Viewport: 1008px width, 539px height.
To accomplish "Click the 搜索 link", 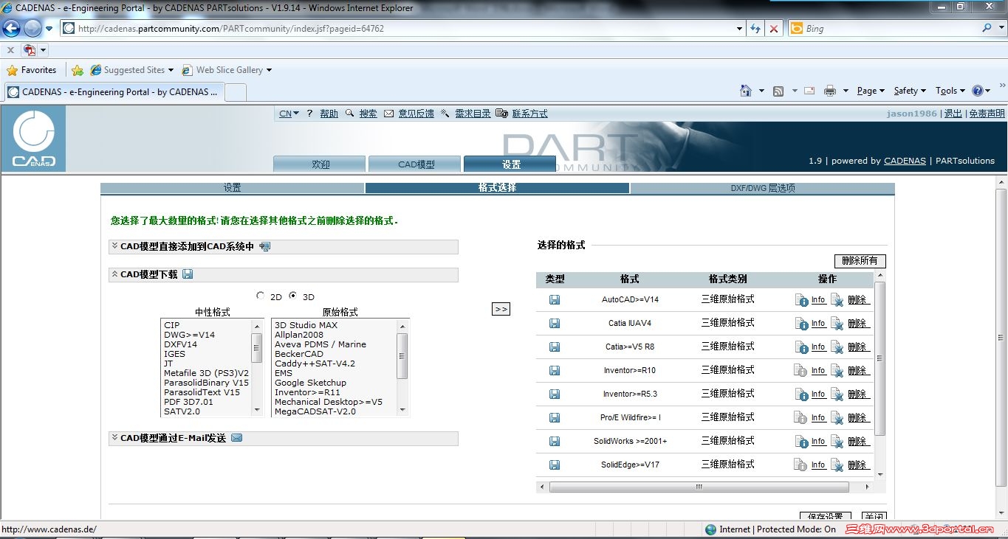I will [368, 114].
